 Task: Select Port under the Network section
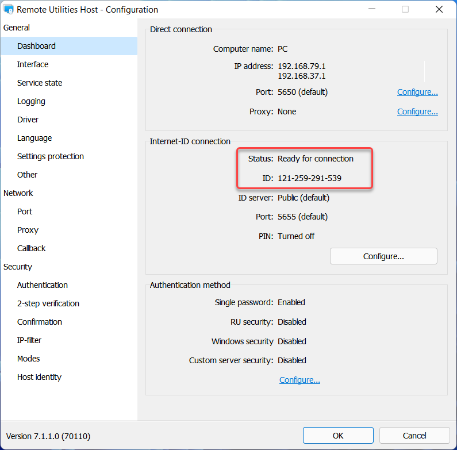coord(25,211)
